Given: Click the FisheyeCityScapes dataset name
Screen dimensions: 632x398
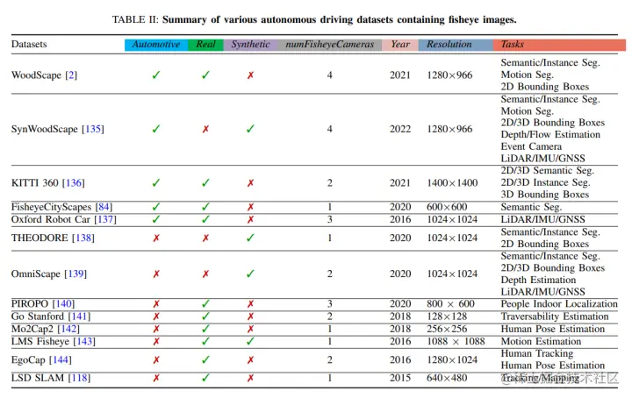Looking at the screenshot, I should pos(51,207).
